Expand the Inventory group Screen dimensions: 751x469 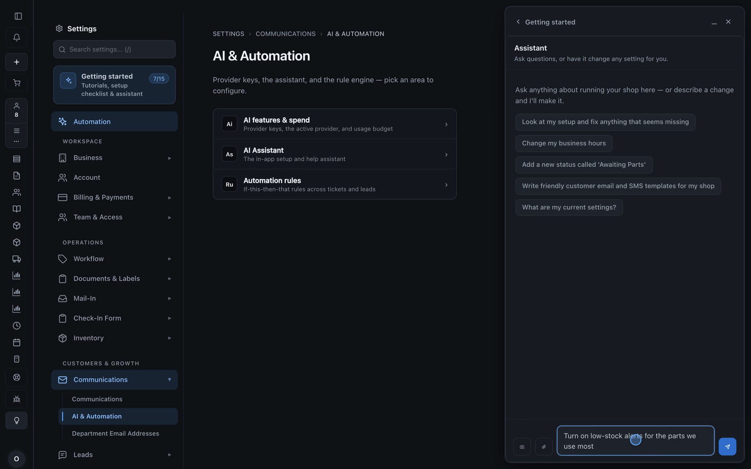(x=114, y=338)
